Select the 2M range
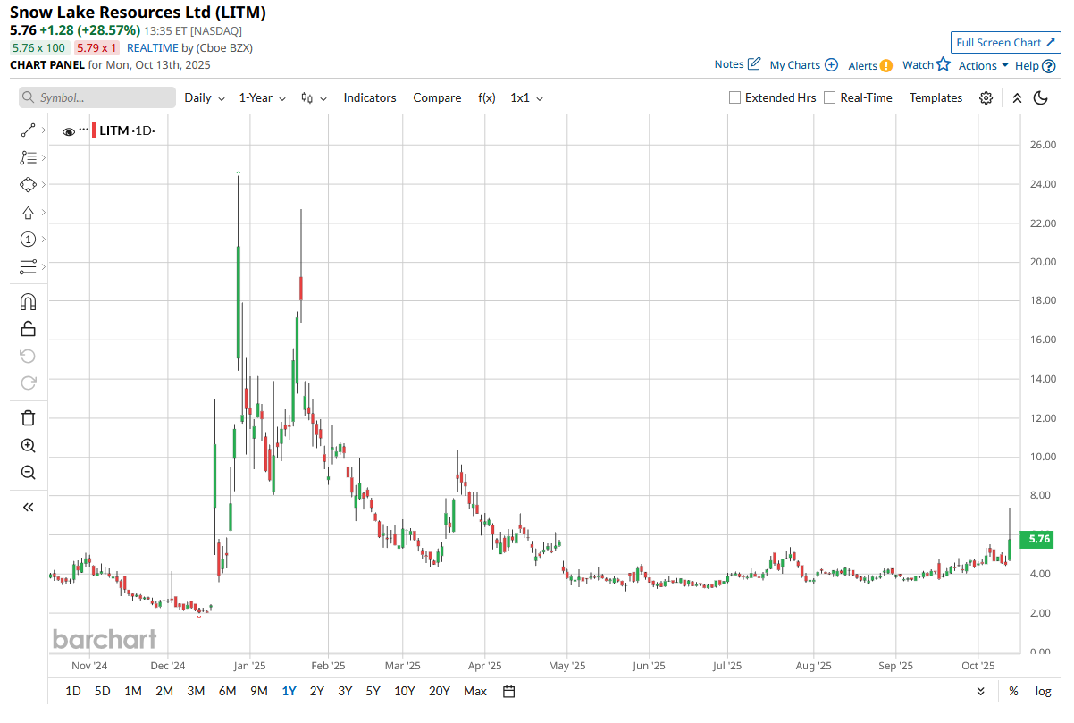 [x=164, y=691]
